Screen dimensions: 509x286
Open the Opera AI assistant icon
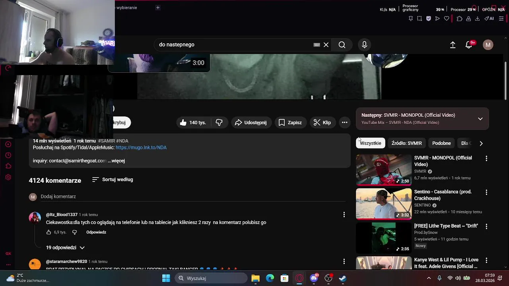[489, 18]
